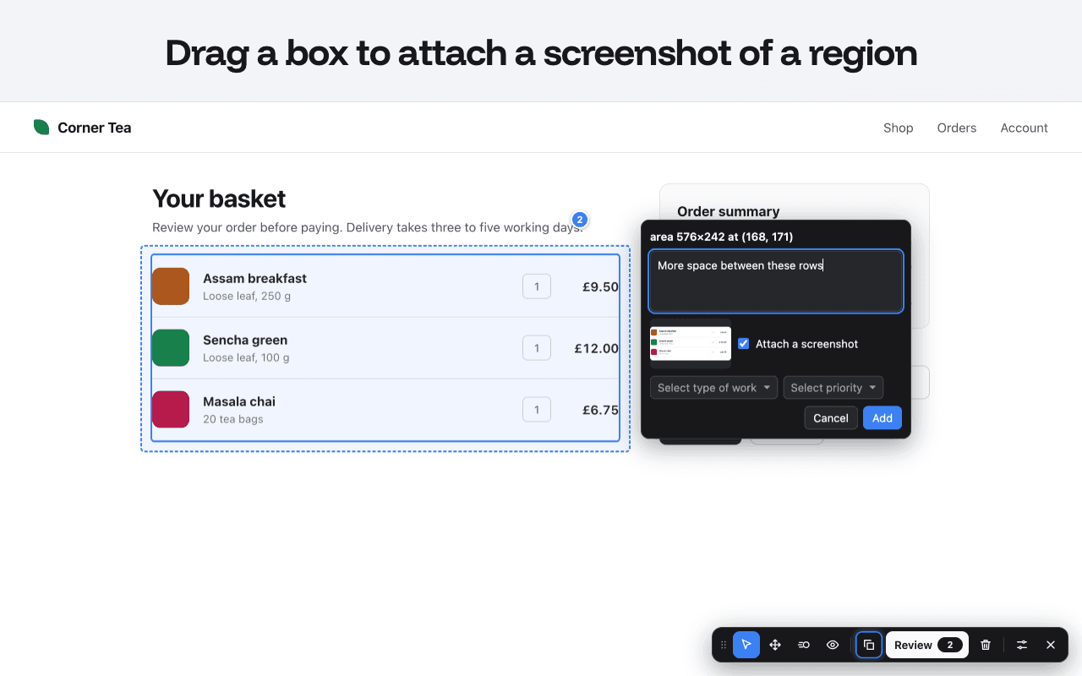Open the Review button with count 2
Image resolution: width=1082 pixels, height=676 pixels.
tap(927, 645)
